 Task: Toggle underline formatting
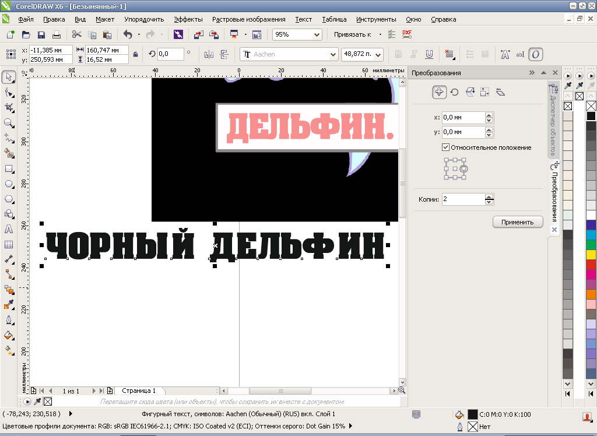(429, 54)
